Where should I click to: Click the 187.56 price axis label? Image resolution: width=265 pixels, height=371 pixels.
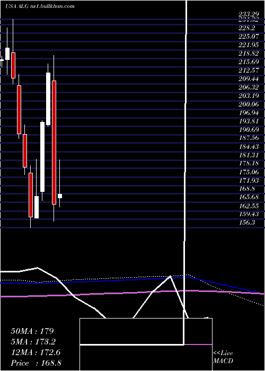tap(249, 138)
